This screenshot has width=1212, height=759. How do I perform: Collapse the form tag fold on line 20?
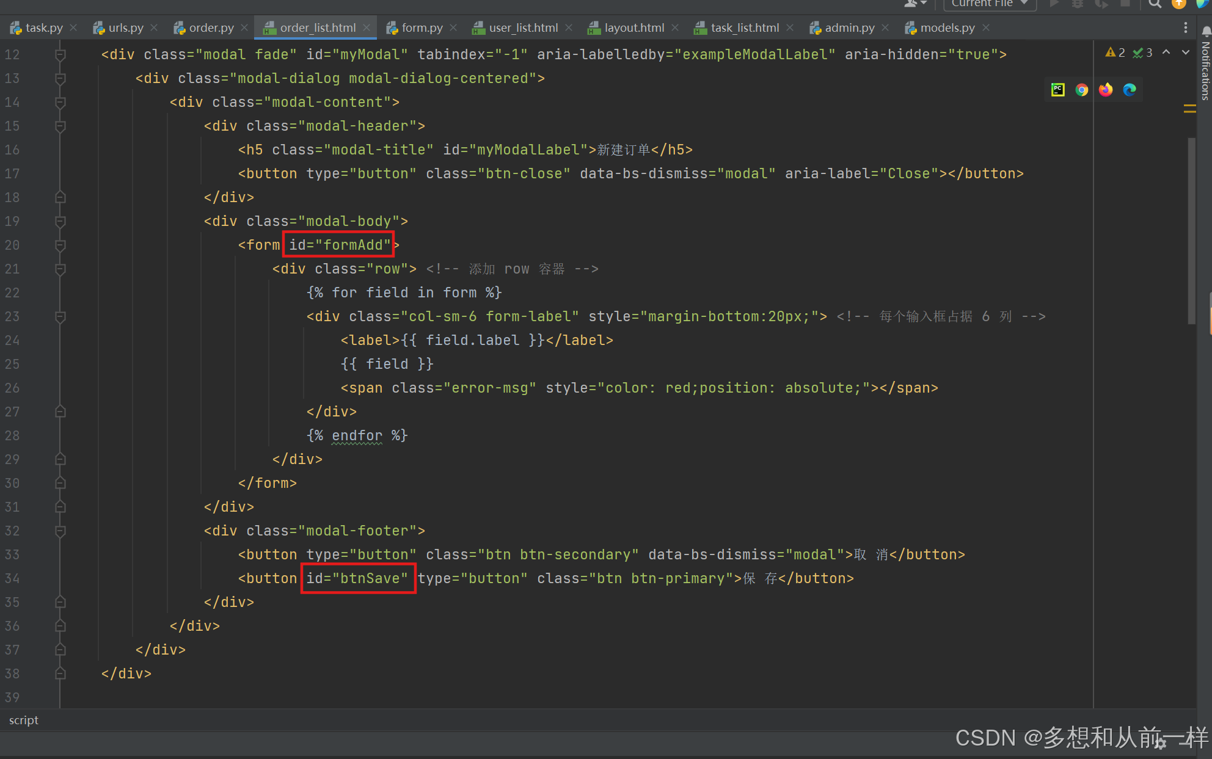point(60,245)
